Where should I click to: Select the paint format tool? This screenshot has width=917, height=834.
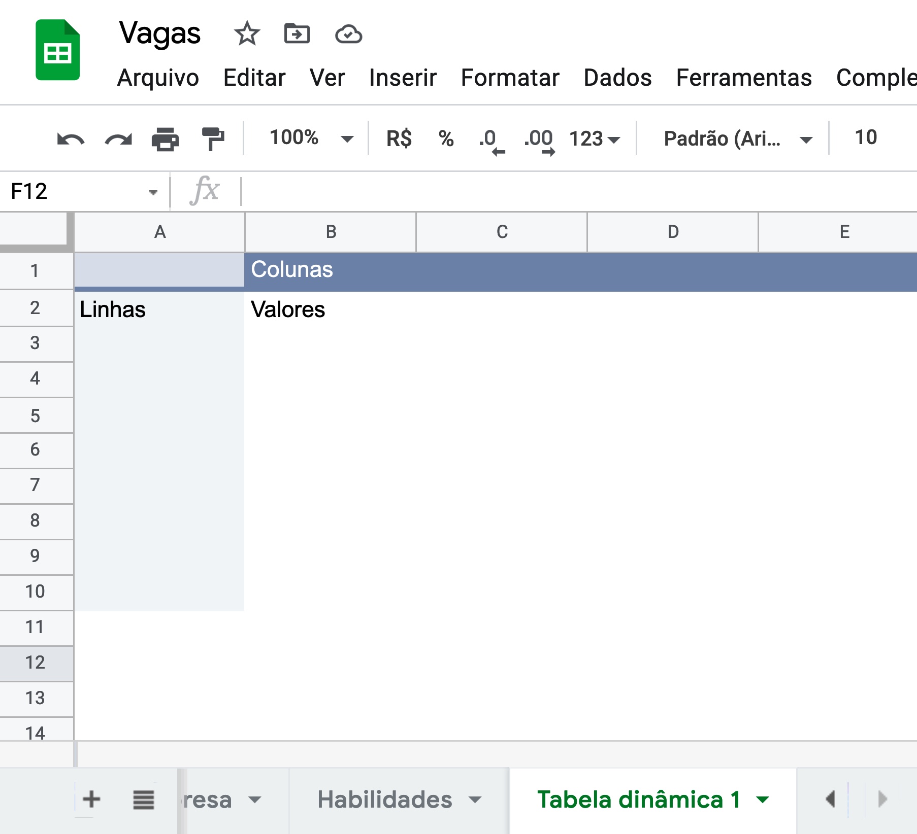213,139
